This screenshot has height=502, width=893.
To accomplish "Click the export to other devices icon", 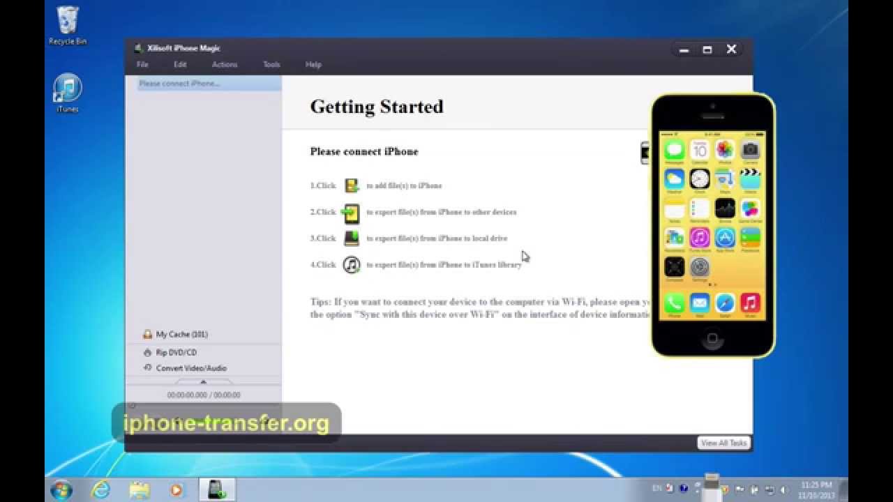I will (x=352, y=212).
